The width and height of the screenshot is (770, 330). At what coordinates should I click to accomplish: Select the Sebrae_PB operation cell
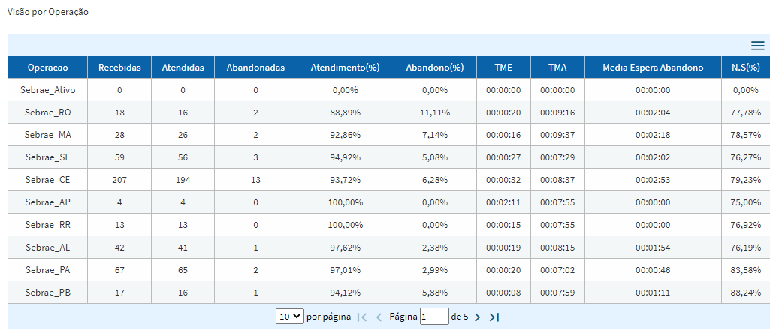pos(47,292)
